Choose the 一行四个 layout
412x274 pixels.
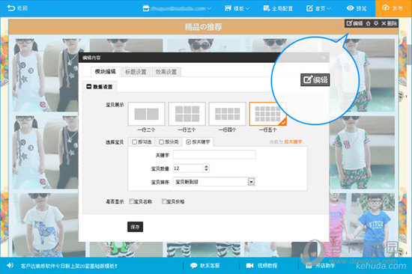[227, 114]
